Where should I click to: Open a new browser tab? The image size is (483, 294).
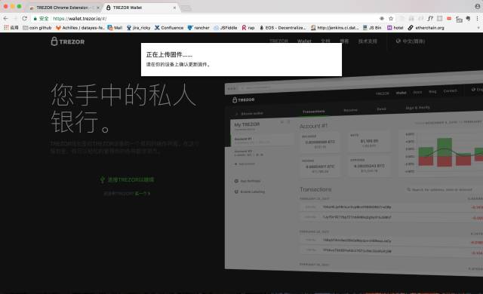tap(186, 8)
